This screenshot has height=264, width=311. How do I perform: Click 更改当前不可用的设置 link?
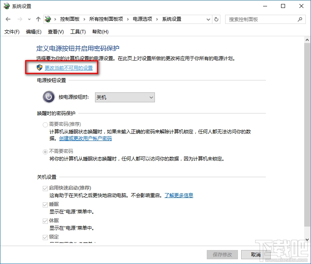point(69,68)
